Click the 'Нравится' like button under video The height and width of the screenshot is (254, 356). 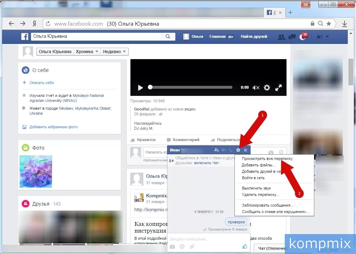(143, 140)
